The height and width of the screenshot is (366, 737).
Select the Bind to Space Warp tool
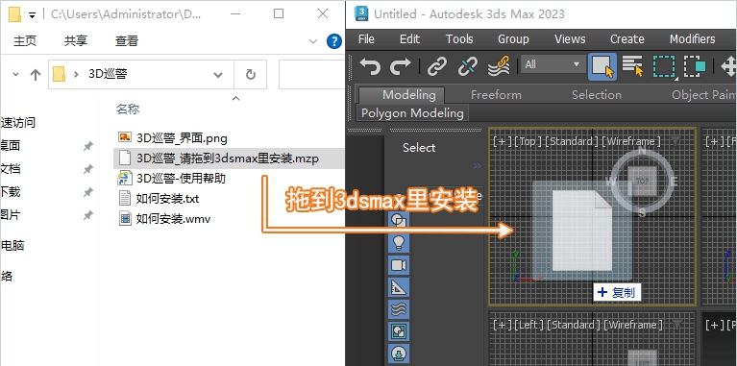pyautogui.click(x=499, y=66)
